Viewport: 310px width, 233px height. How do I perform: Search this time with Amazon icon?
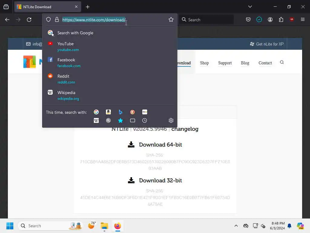click(108, 112)
